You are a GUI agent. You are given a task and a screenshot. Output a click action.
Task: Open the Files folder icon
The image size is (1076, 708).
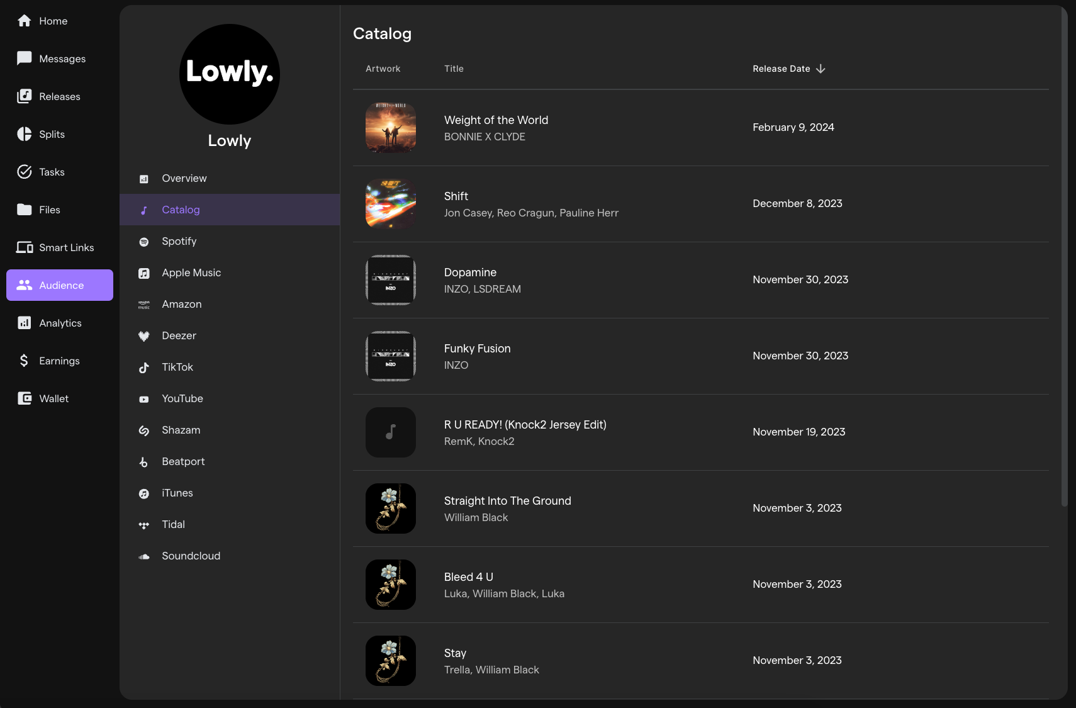pyautogui.click(x=24, y=210)
